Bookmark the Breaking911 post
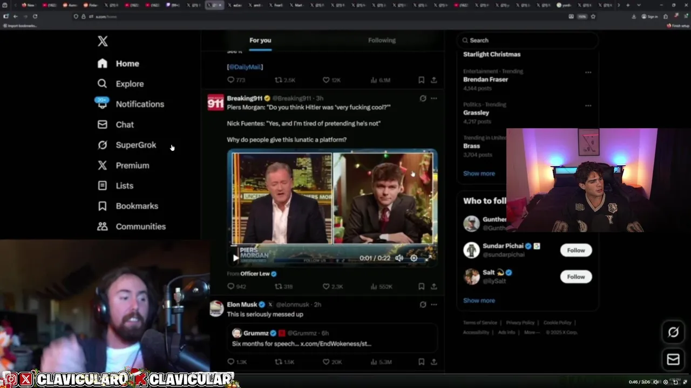Viewport: 691px width, 388px height. click(x=421, y=287)
